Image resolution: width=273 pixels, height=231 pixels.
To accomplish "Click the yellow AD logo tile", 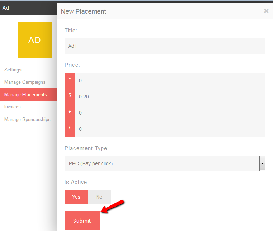I will [x=35, y=40].
